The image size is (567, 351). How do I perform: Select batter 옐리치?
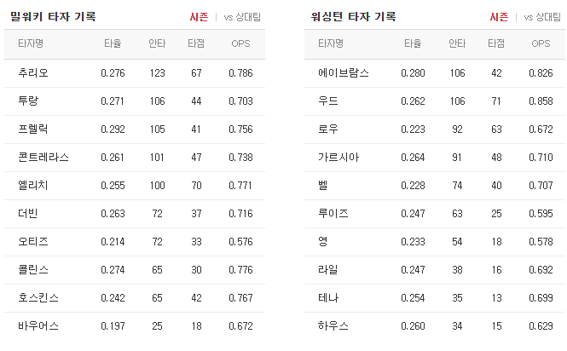coord(33,186)
